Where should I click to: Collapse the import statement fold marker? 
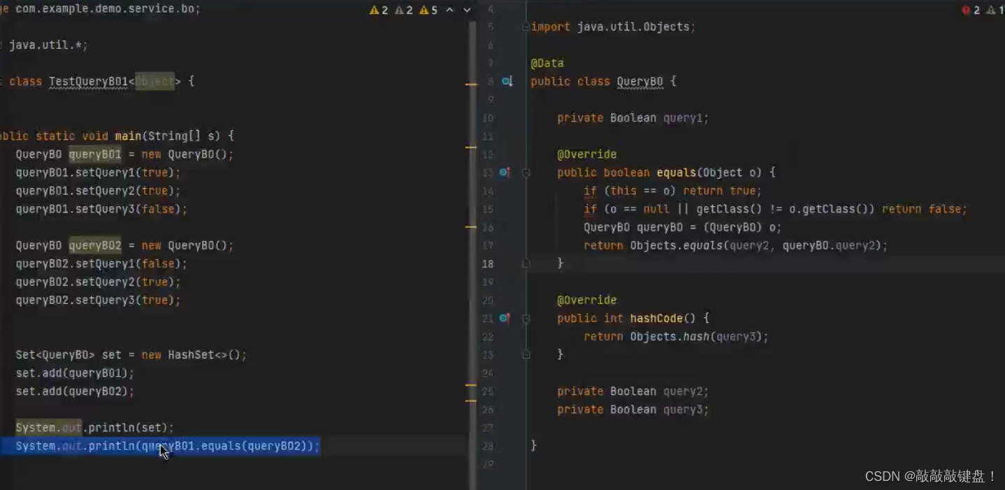(525, 27)
